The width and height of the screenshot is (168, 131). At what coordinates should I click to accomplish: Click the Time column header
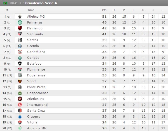(x=31, y=10)
